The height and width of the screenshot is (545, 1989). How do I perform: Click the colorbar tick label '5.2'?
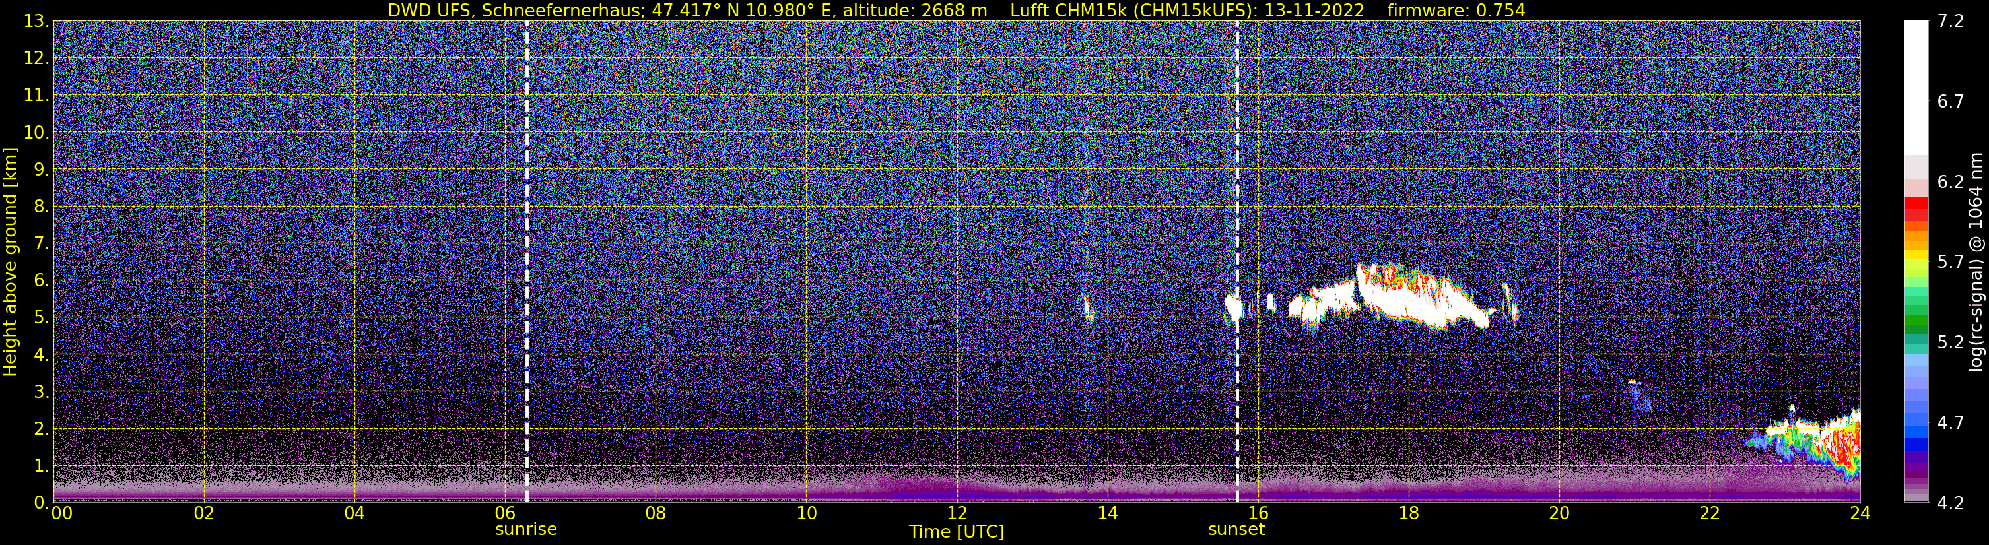[x=1951, y=342]
